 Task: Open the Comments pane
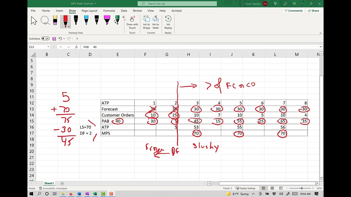(293, 11)
